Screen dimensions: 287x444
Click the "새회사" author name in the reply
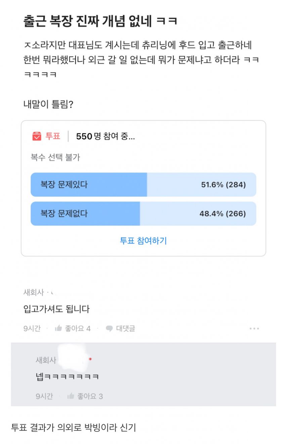click(x=46, y=360)
